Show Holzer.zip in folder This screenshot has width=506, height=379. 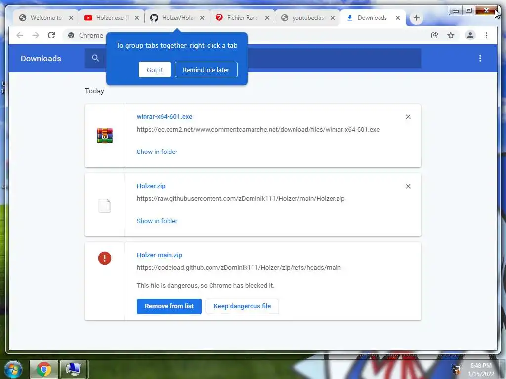(157, 221)
